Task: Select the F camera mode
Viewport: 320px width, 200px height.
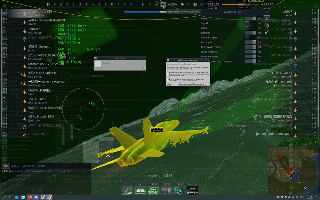Action: (118, 4)
